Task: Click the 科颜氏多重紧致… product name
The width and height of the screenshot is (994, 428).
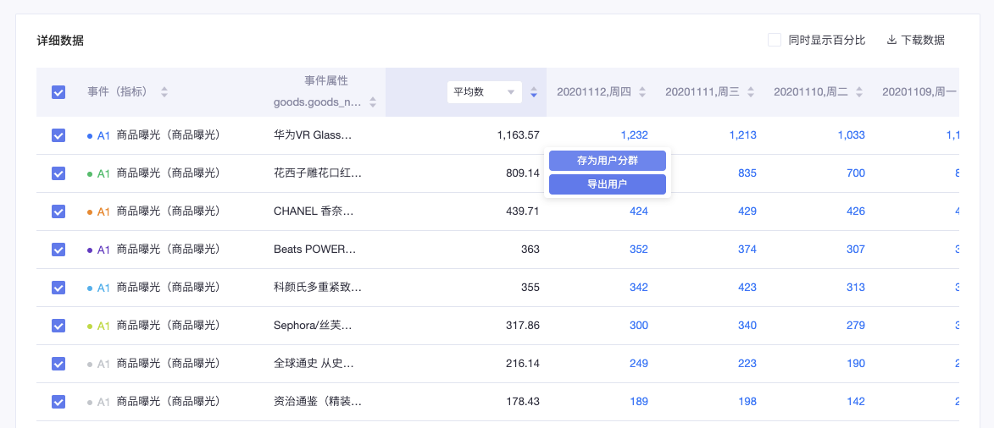Action: [x=318, y=287]
